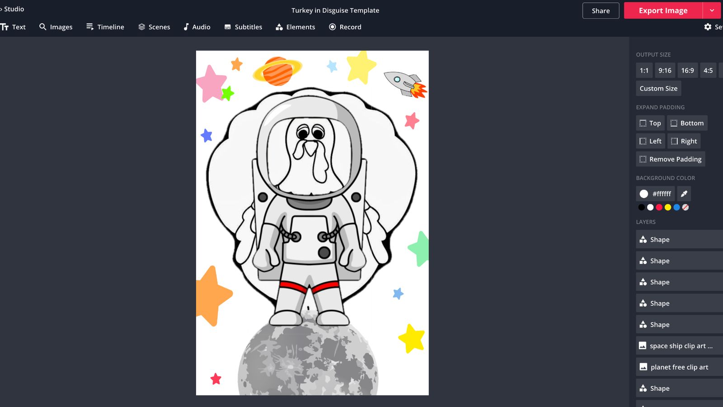Click the Export Image button
723x407 pixels.
(663, 10)
